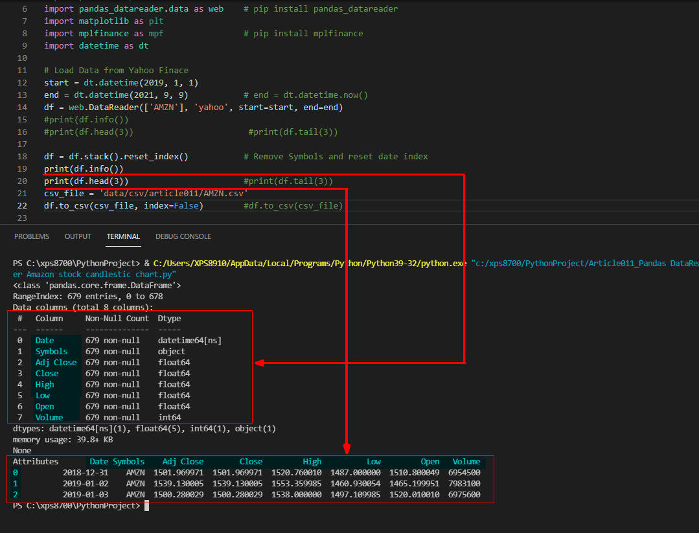Click 'datetime64[ns]' dtype in info table
Screen dimensions: 699x533
[x=189, y=340]
